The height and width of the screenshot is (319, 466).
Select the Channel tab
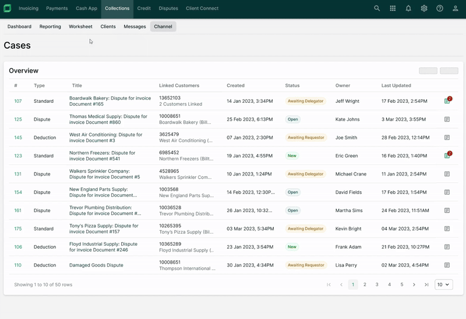[163, 26]
